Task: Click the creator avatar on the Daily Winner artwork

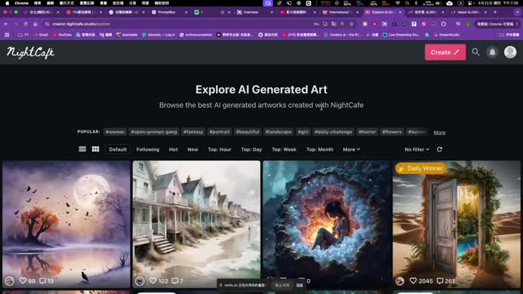Action: coord(400,281)
